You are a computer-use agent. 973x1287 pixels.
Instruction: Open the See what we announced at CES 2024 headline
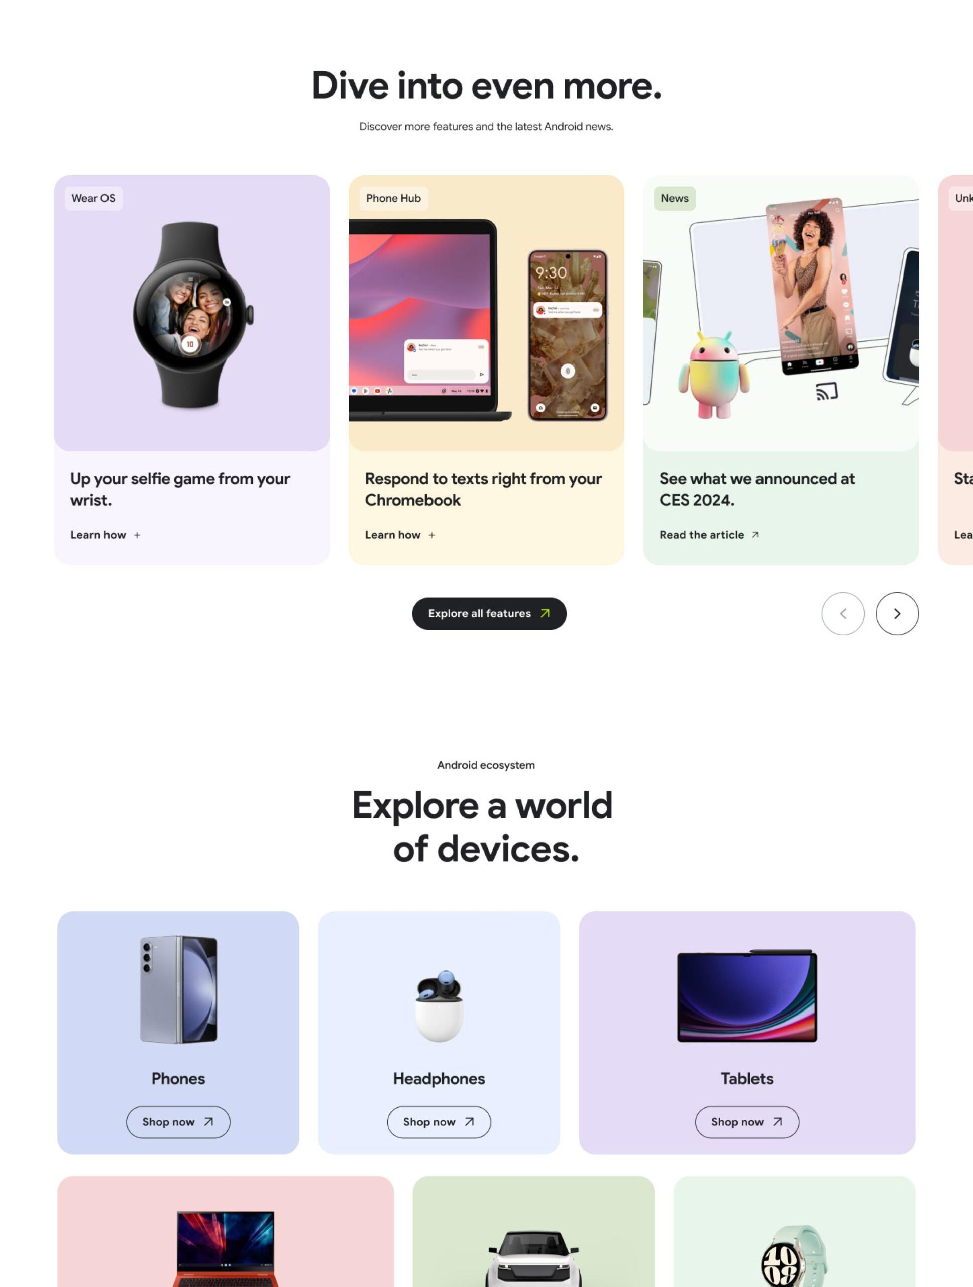click(x=757, y=489)
